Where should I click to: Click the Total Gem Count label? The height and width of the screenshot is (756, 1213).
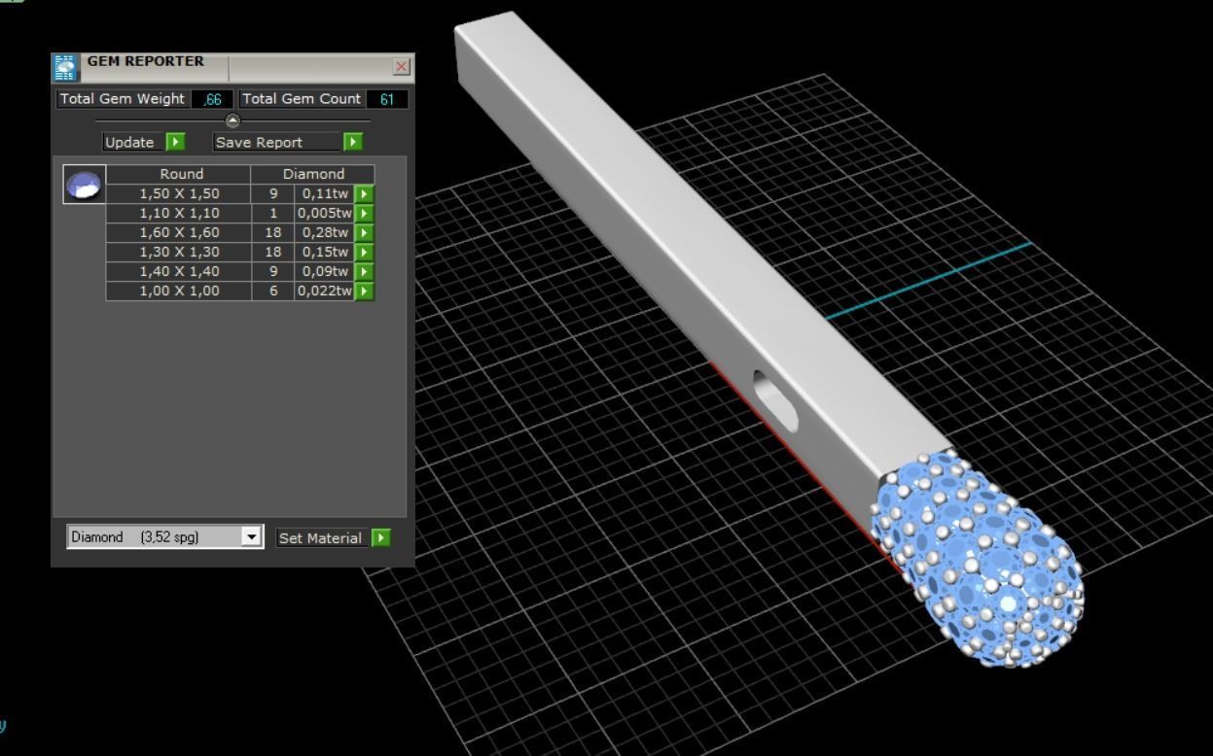(302, 99)
